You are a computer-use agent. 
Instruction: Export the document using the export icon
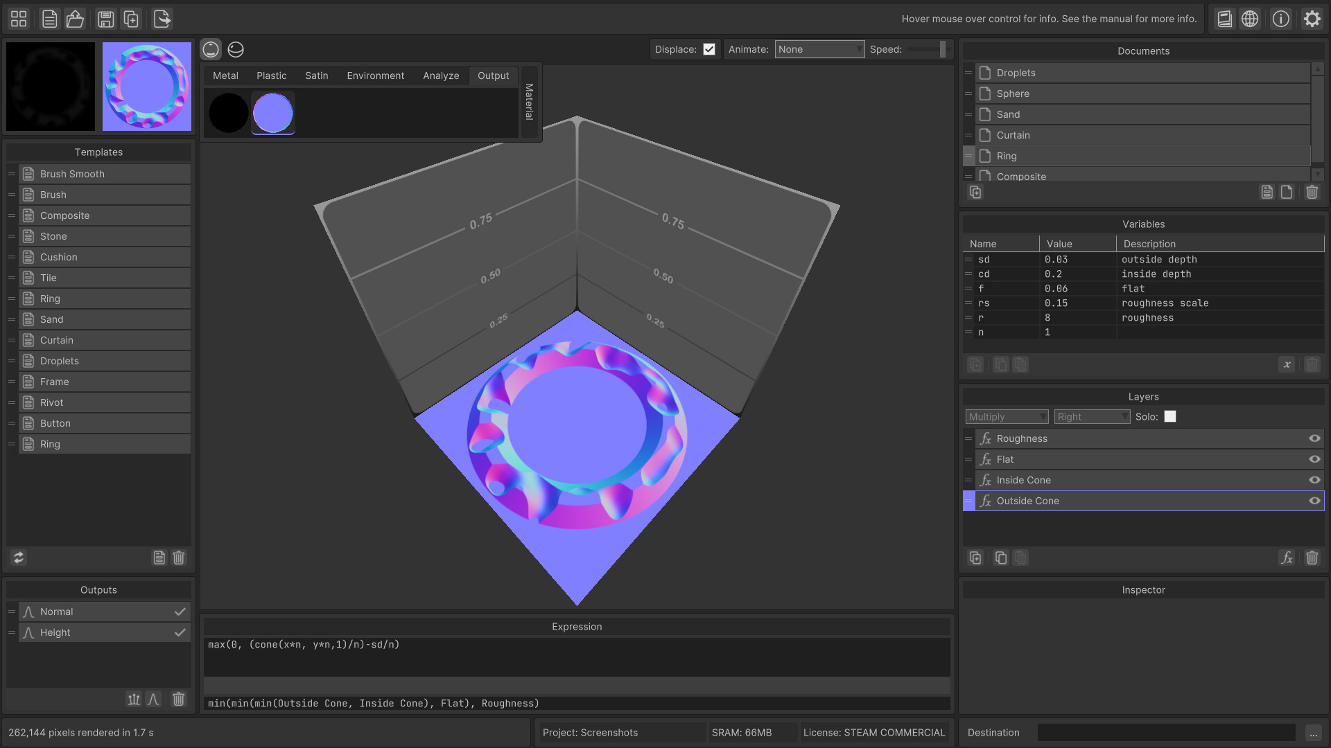click(x=162, y=19)
